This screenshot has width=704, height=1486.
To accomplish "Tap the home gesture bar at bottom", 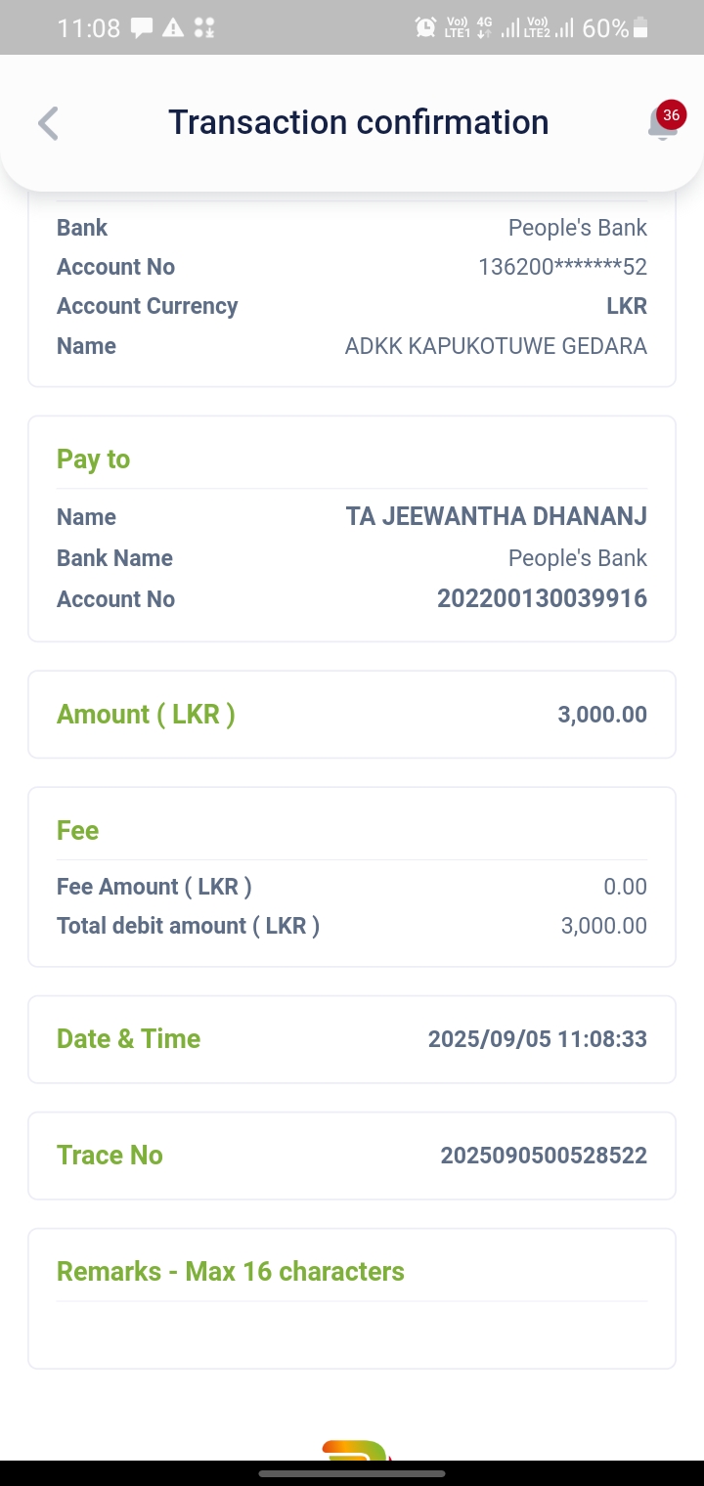I will point(352,1473).
